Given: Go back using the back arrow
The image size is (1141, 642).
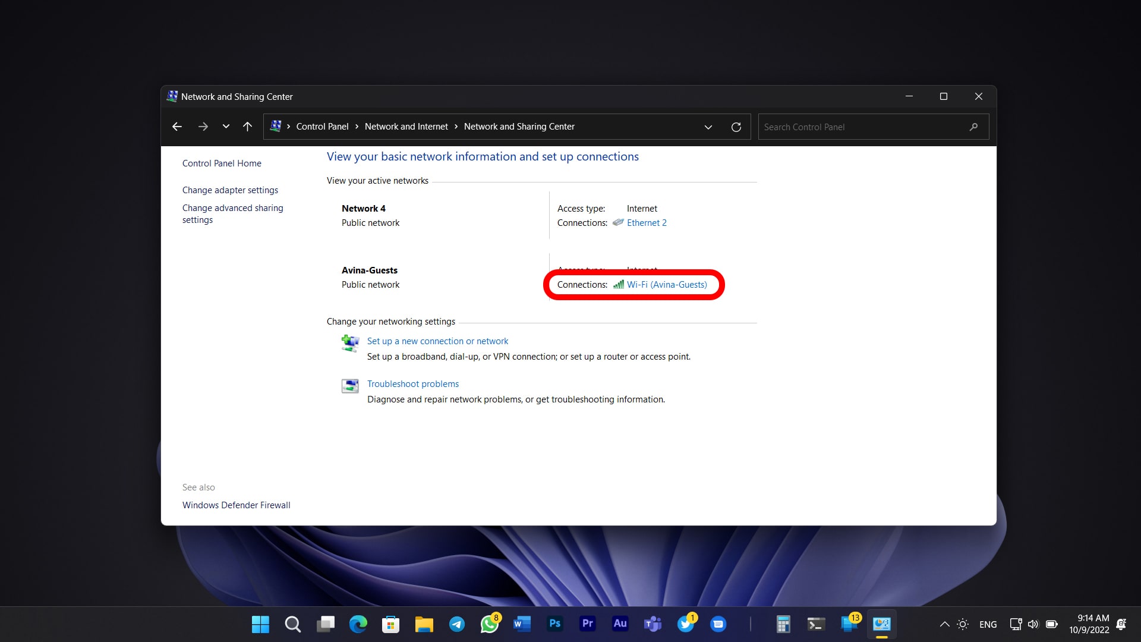Looking at the screenshot, I should 176,127.
